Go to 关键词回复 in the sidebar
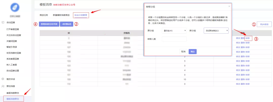 click(x=11, y=41)
